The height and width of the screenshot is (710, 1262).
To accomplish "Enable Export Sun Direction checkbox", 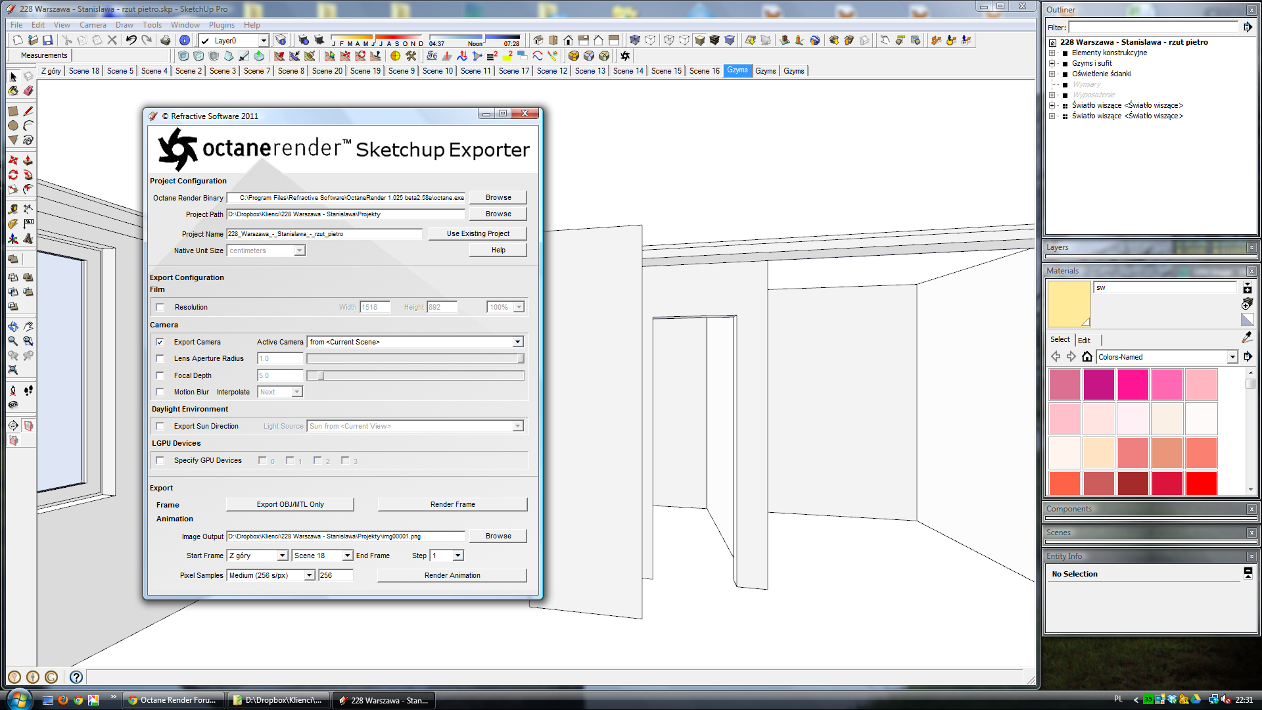I will click(160, 426).
